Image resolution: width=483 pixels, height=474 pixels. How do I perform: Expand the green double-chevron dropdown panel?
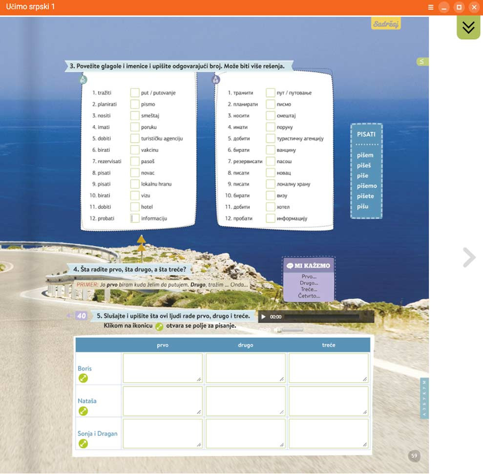(x=468, y=28)
